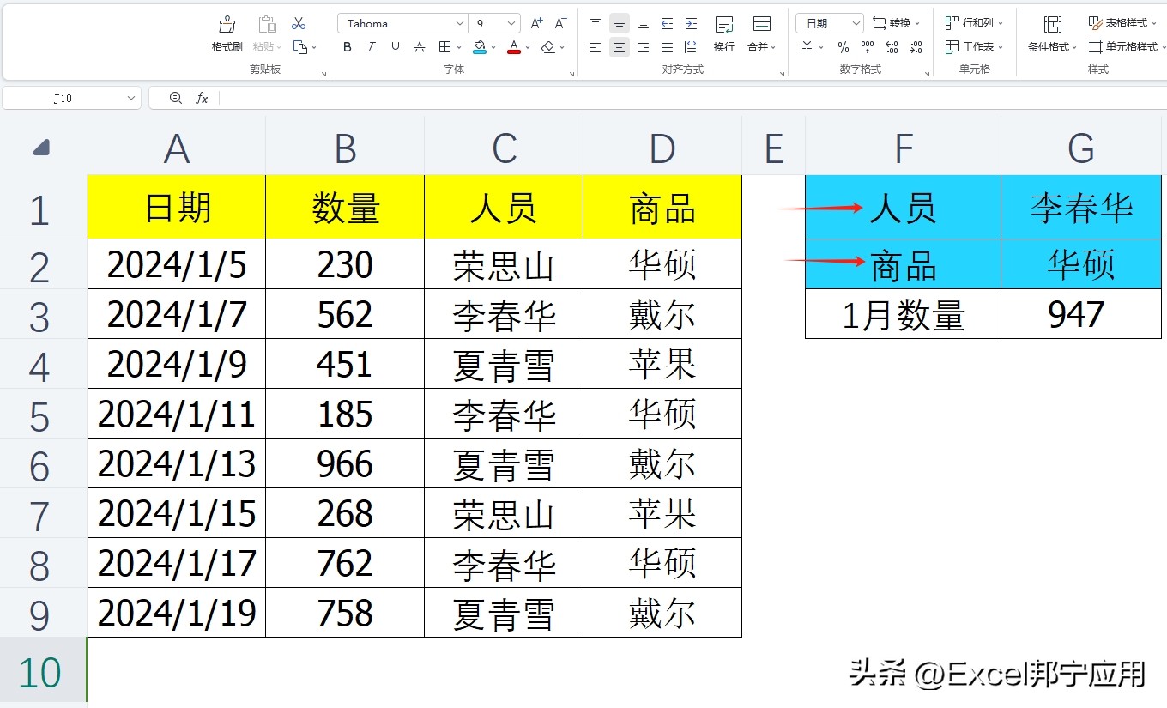Apply the fill color paint bucket
1167x708 pixels.
(x=480, y=47)
